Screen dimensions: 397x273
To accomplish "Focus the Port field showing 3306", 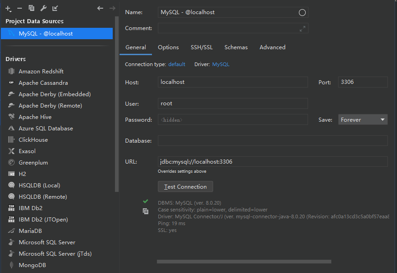I will 363,82.
